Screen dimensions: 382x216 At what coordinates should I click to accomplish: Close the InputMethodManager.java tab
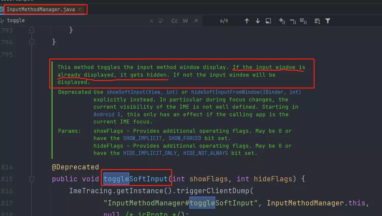click(80, 10)
